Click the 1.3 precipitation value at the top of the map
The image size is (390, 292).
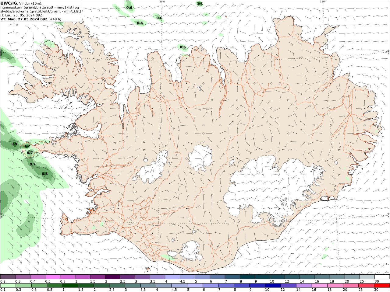[x=200, y=4]
